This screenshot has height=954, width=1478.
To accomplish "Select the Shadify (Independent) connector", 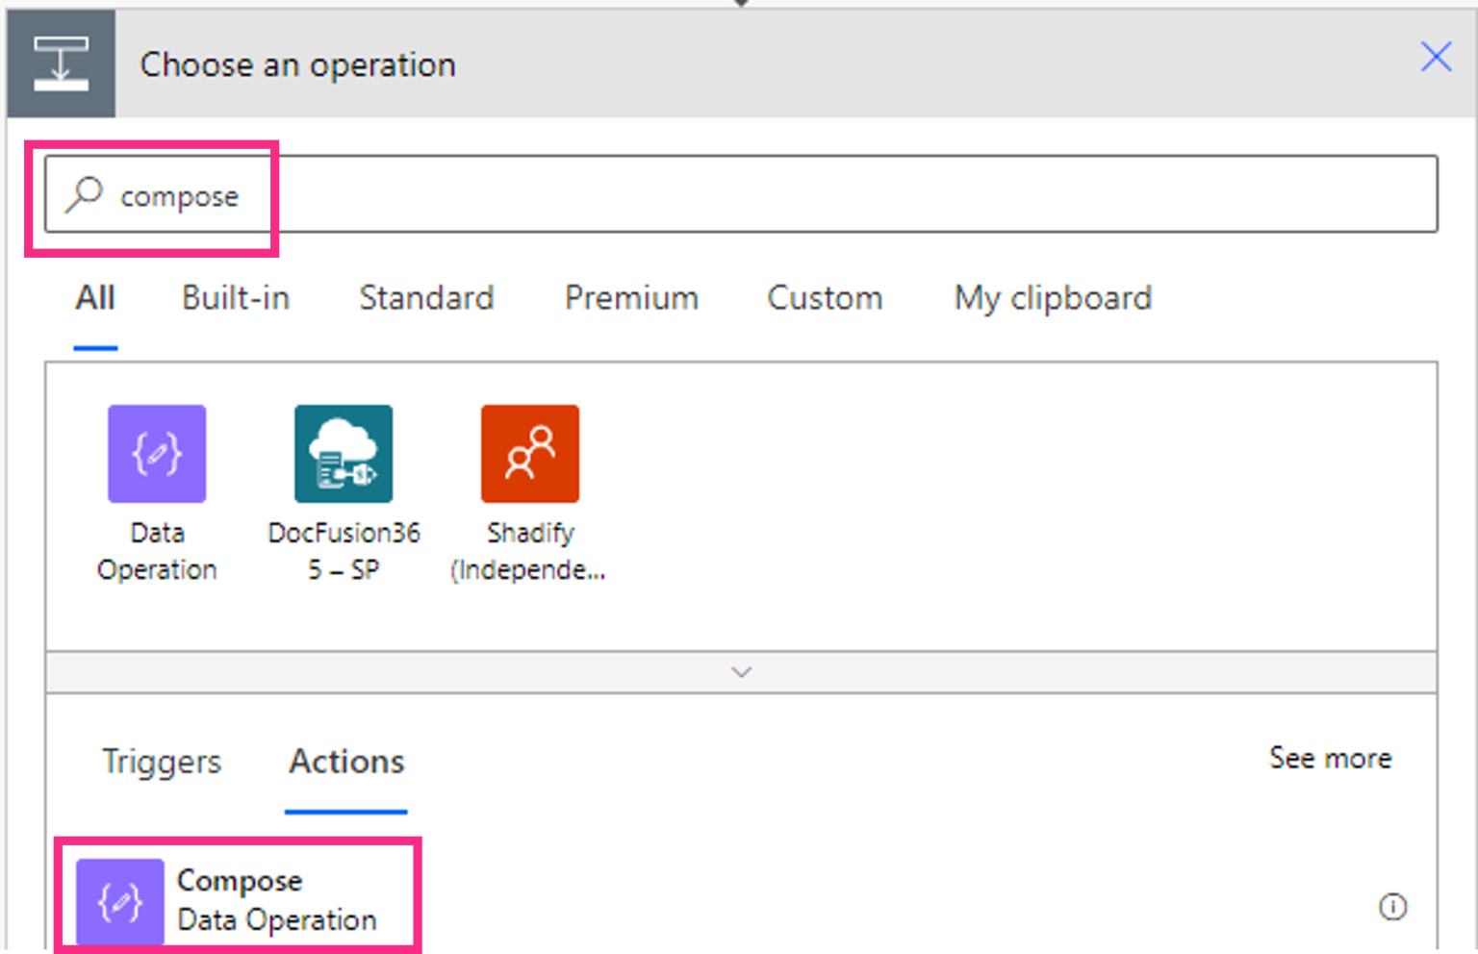I will point(529,453).
